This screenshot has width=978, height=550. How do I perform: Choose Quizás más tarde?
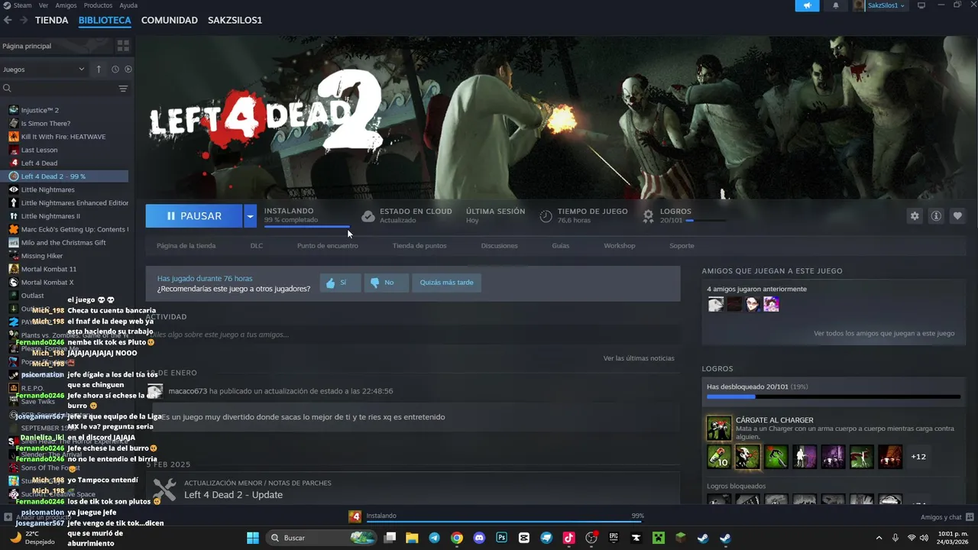[446, 283]
